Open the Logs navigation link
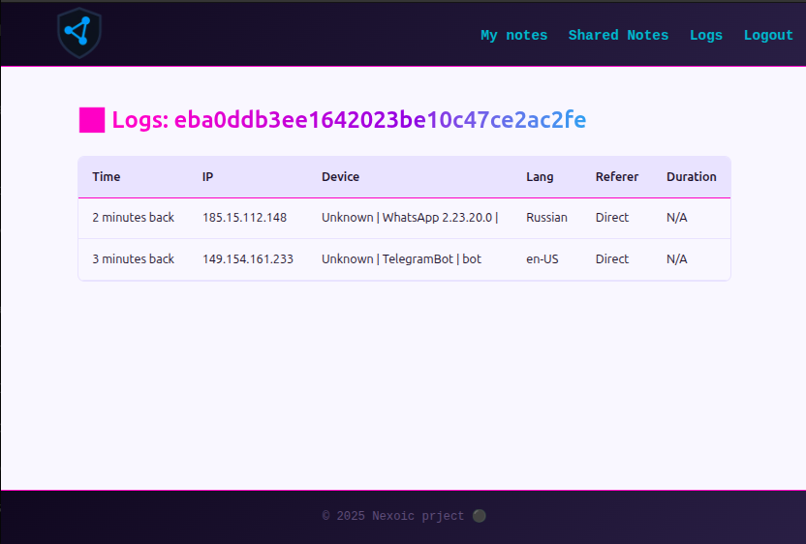Viewport: 806px width, 544px height. 705,35
